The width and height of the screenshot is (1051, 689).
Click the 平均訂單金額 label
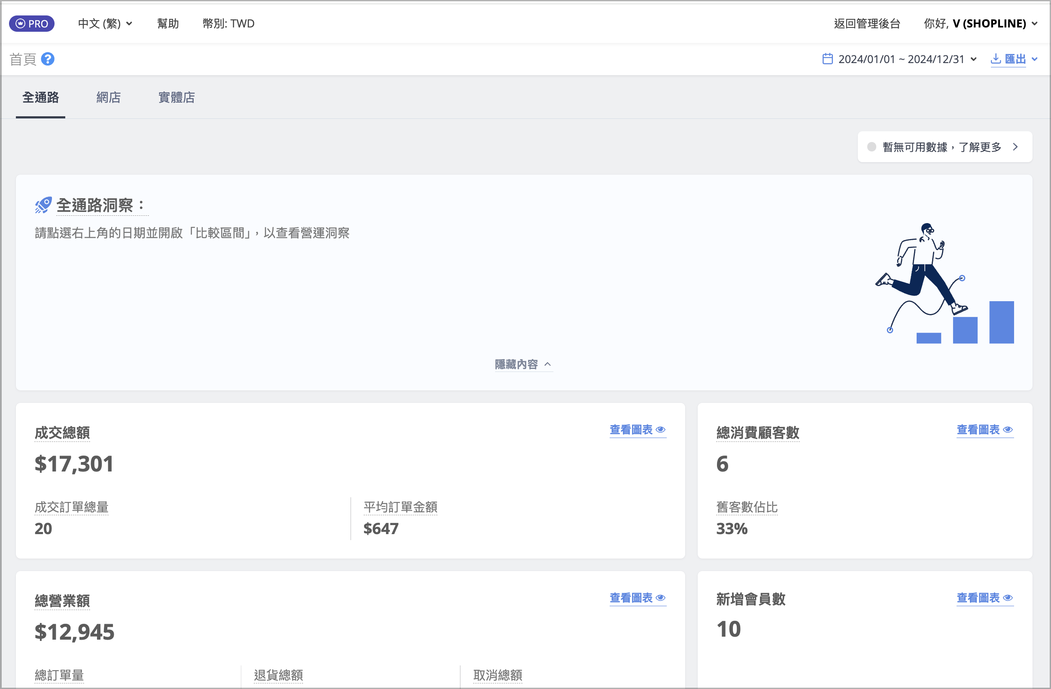[x=401, y=507]
